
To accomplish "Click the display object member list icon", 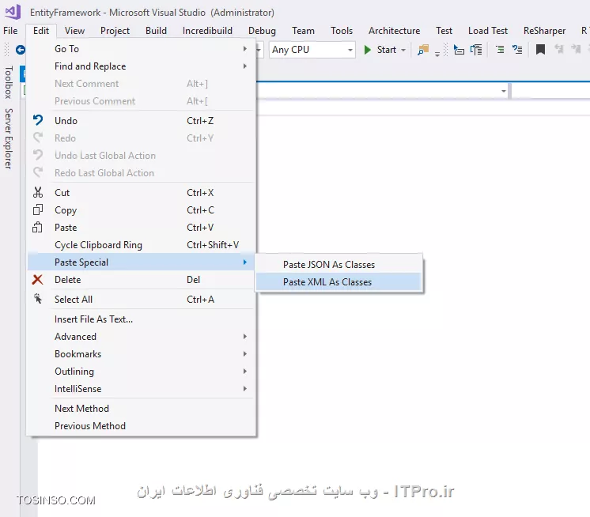I will tap(459, 50).
